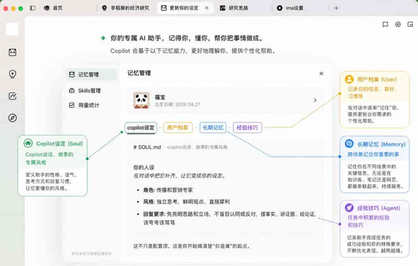
Task: Click the 用量统计 chart icon
Action: tap(72, 105)
